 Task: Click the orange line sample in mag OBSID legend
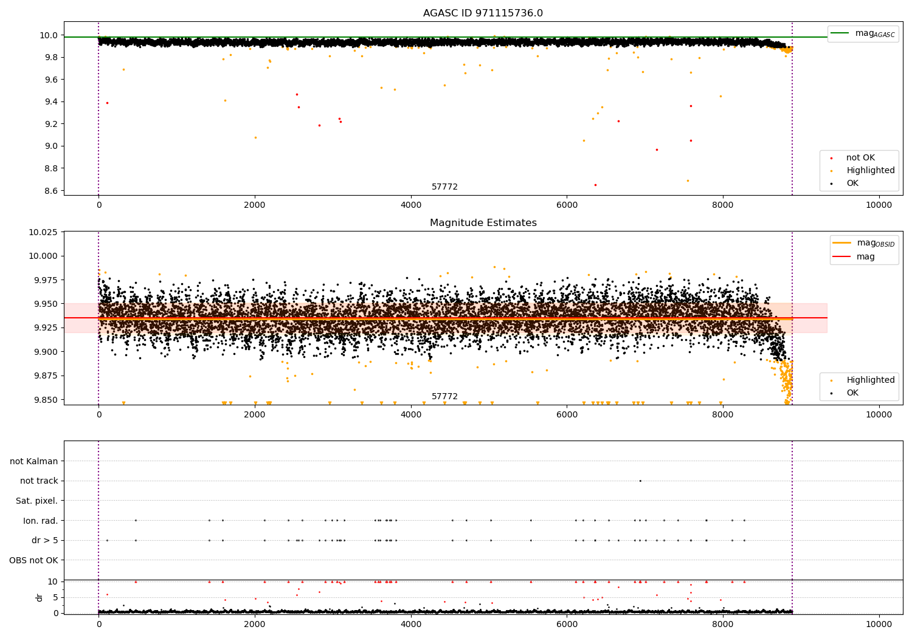click(x=841, y=243)
